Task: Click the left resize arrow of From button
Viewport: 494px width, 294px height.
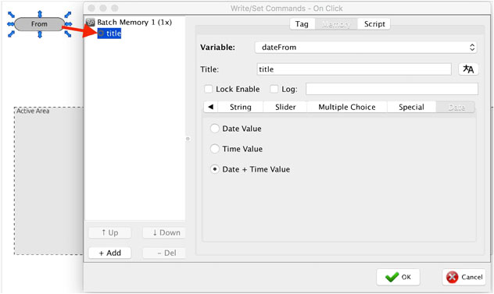Action: (10, 24)
